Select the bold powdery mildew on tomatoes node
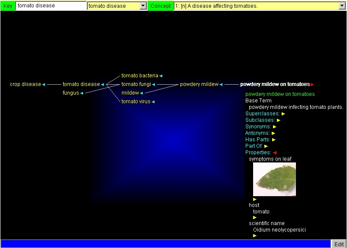This screenshot has width=347, height=248. pos(275,84)
